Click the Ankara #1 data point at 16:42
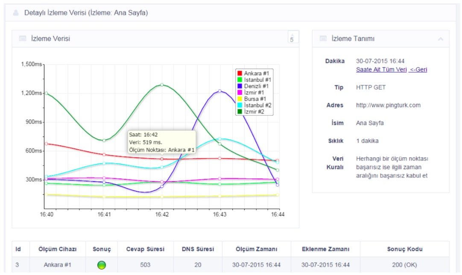The height and width of the screenshot is (275, 462). pyautogui.click(x=162, y=159)
